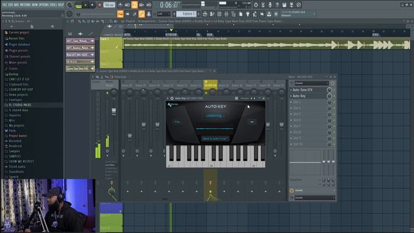The width and height of the screenshot is (414, 233).
Task: Toggle the metronome icon in the top toolbar
Action: point(120,5)
